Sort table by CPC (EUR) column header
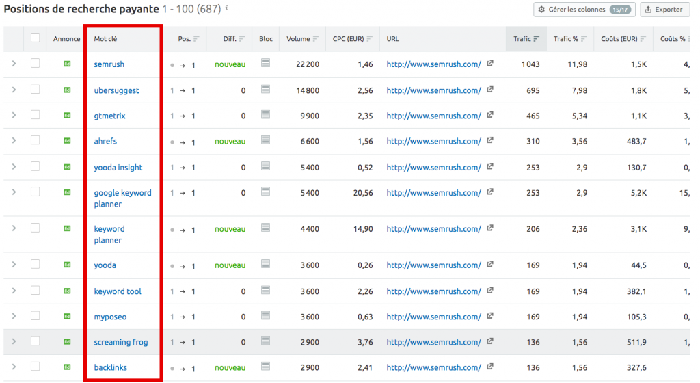This screenshot has height=383, width=700. (352, 39)
